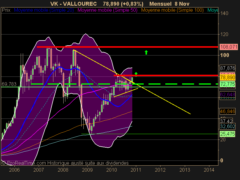Click the 2013 label on time axis

[185, 170]
